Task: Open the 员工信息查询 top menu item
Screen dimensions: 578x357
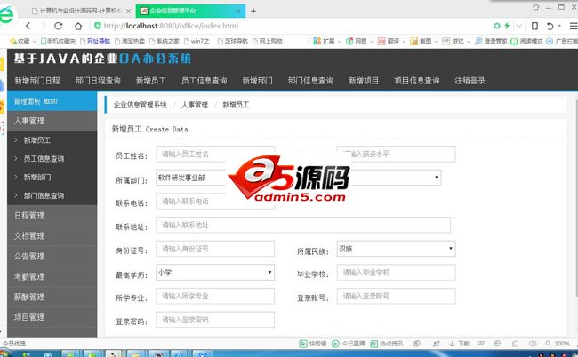Action: pos(204,81)
